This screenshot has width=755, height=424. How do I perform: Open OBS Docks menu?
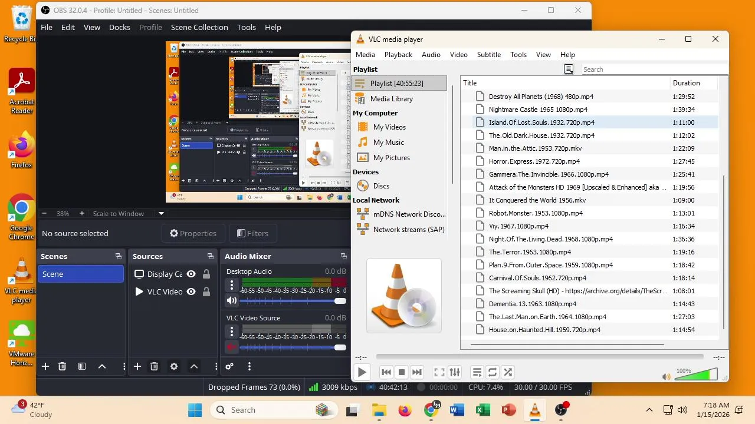click(120, 27)
